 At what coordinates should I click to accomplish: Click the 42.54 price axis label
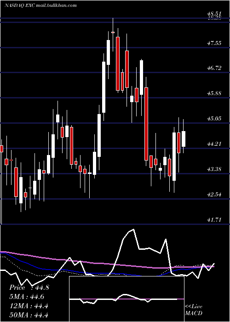214,195
